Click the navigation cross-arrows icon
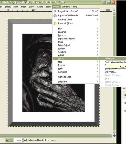This screenshot has height=144, width=126. pyautogui.click(x=114, y=136)
